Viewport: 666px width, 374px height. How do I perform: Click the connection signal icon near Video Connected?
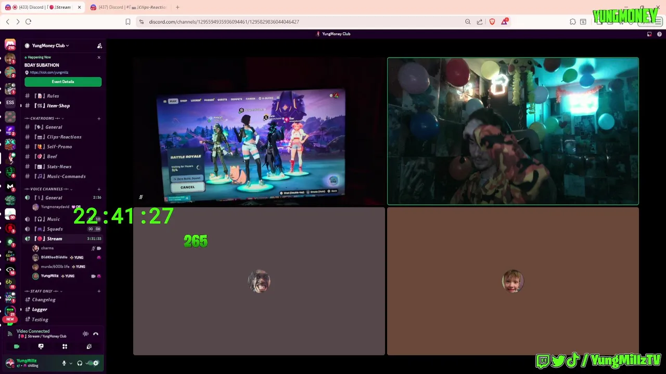click(9, 334)
